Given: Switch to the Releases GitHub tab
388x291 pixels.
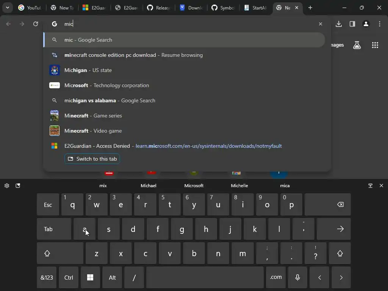Looking at the screenshot, I should 158,8.
